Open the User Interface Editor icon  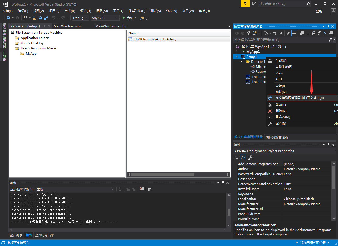(319, 33)
